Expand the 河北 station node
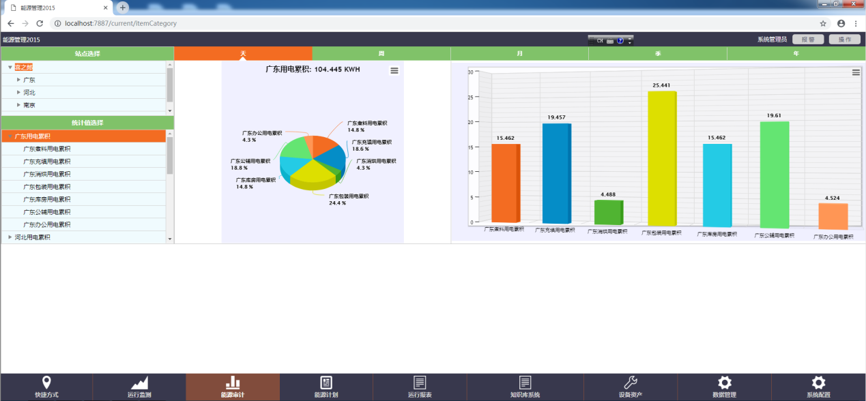The height and width of the screenshot is (401, 866). click(x=18, y=92)
